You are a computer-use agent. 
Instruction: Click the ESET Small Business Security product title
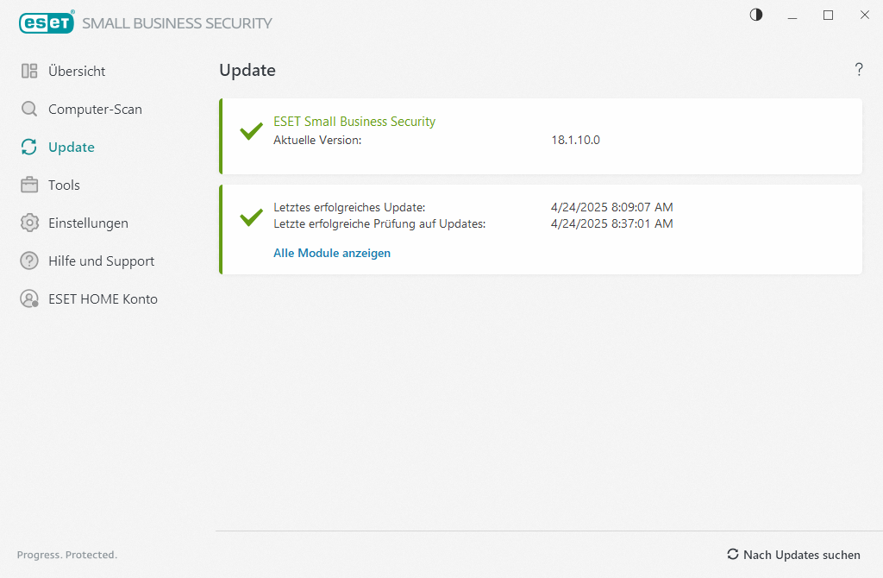[354, 122]
